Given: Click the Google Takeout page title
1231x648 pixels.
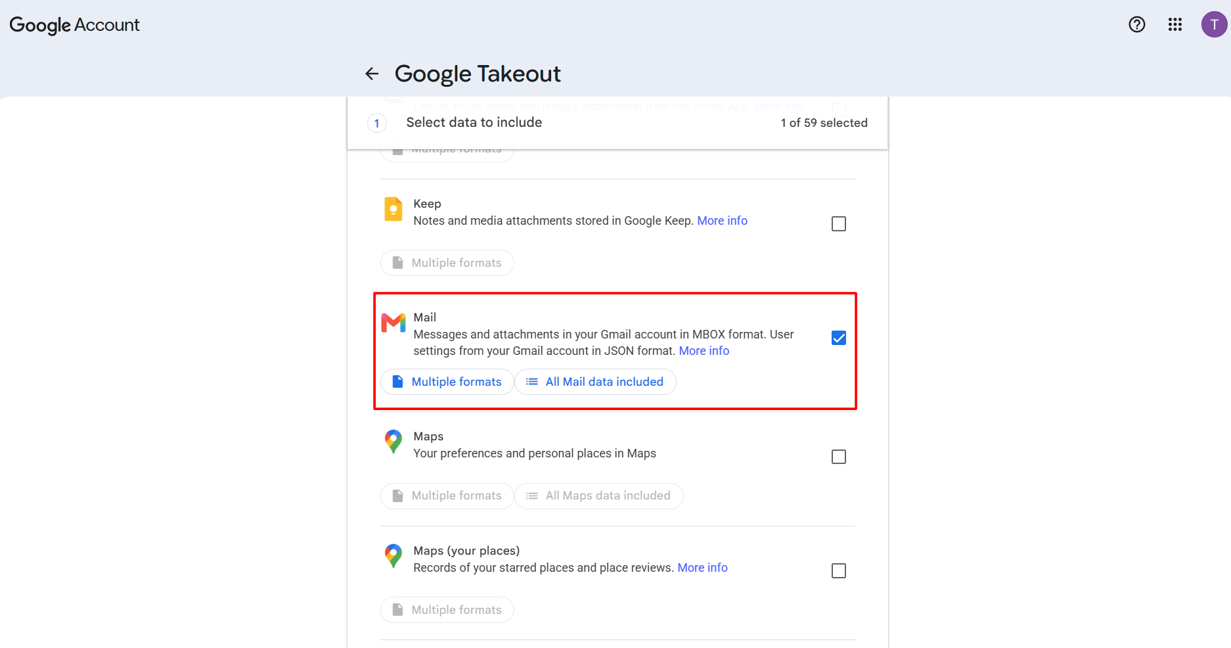Looking at the screenshot, I should point(478,74).
